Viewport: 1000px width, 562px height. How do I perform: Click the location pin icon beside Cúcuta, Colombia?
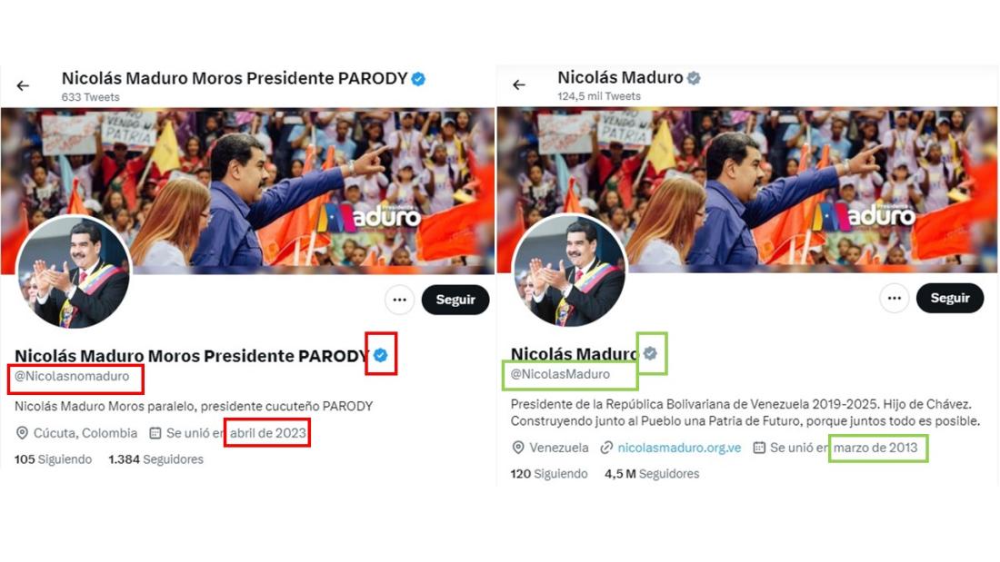(x=22, y=433)
